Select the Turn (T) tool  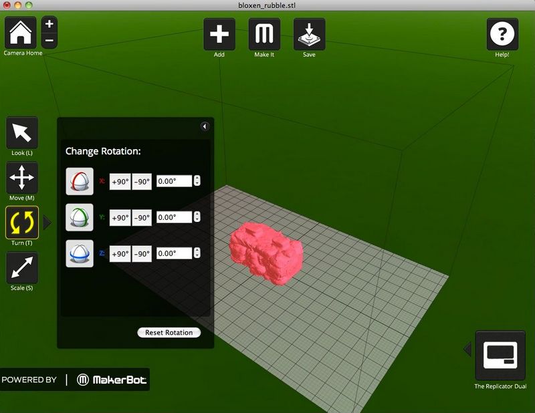(x=22, y=223)
